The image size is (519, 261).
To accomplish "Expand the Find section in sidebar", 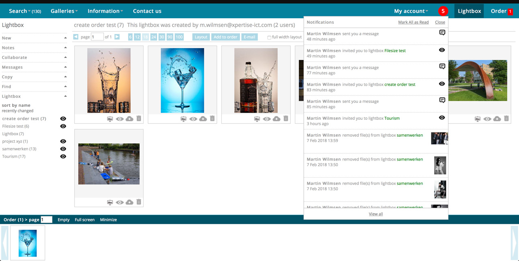I will click(34, 87).
